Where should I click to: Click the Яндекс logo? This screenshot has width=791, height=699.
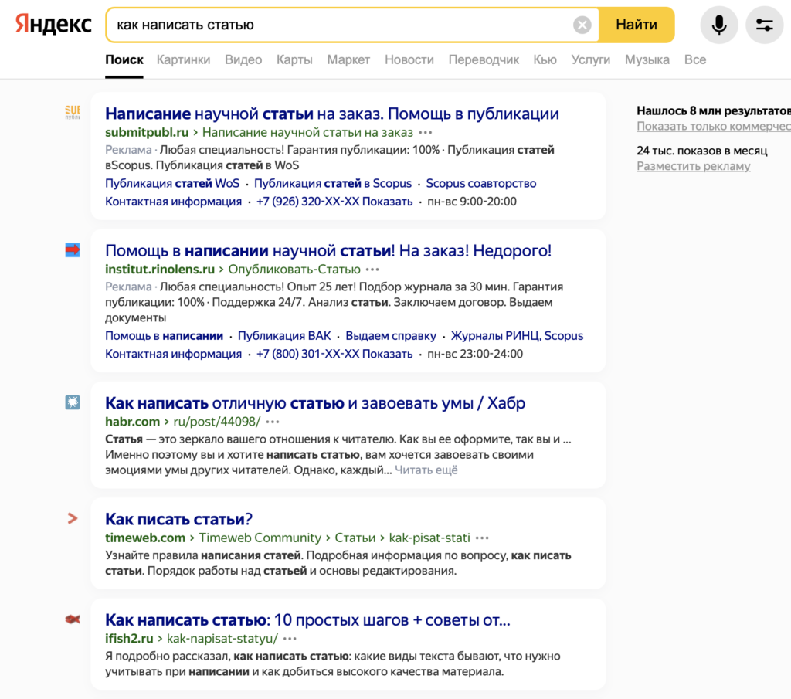(53, 24)
